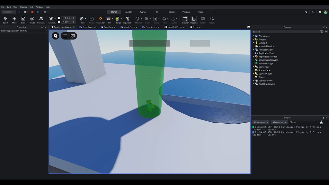Open the Import 3D tool
This screenshot has width=329, height=185.
click(127, 20)
